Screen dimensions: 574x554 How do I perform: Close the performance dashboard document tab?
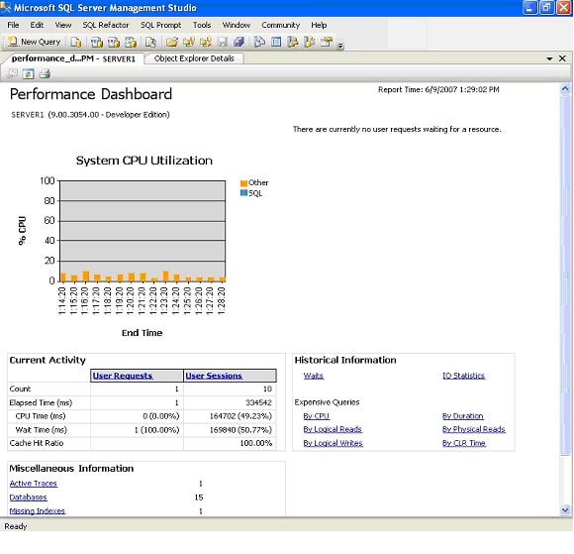click(x=562, y=58)
